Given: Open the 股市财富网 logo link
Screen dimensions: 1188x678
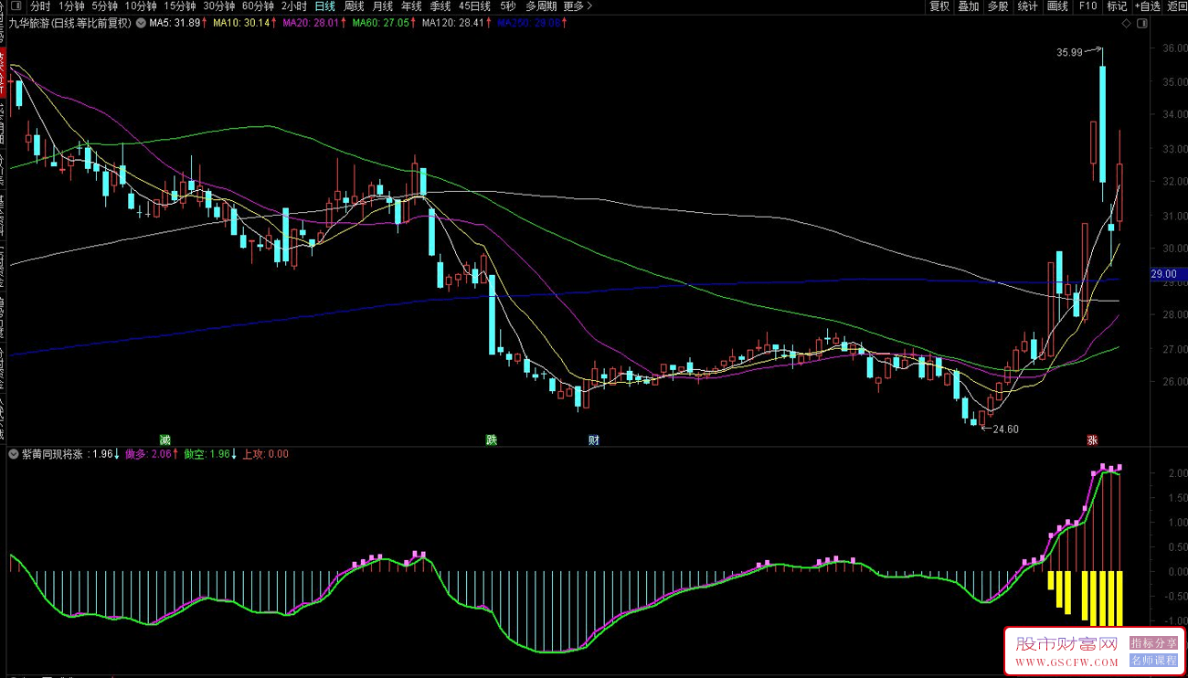Looking at the screenshot, I should [x=1066, y=650].
